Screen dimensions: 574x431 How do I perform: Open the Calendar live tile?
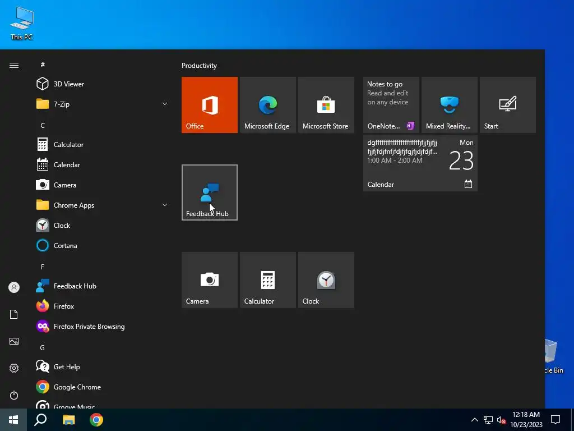click(420, 163)
